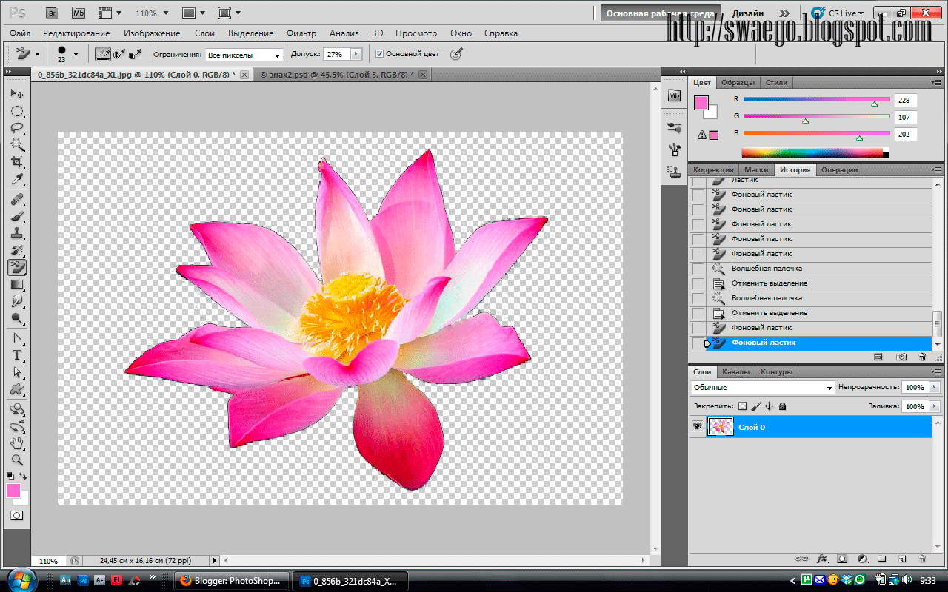Enable background swatch sampling mode
This screenshot has width=948, height=592.
click(x=136, y=54)
